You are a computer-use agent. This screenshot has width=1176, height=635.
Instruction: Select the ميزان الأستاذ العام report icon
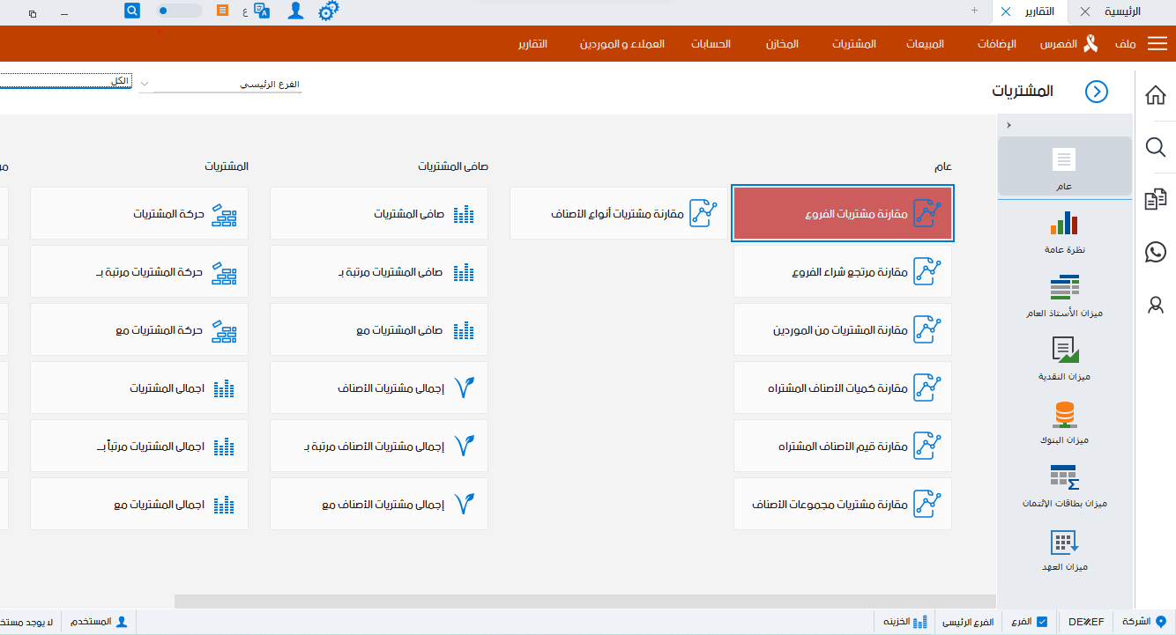pos(1064,288)
